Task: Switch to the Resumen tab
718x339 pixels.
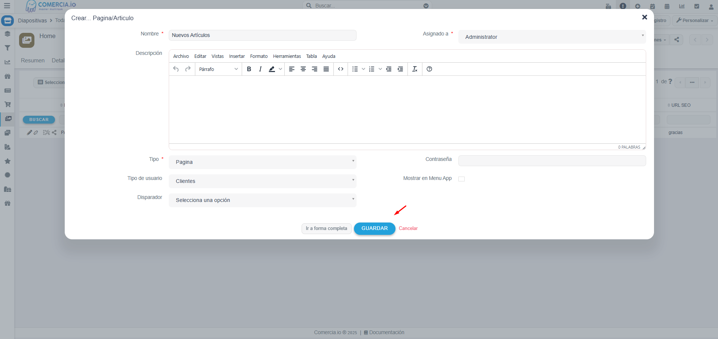Action: [33, 60]
